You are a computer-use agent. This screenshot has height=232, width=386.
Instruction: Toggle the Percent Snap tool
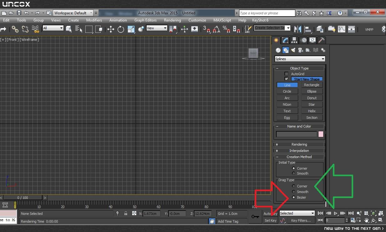point(226,29)
